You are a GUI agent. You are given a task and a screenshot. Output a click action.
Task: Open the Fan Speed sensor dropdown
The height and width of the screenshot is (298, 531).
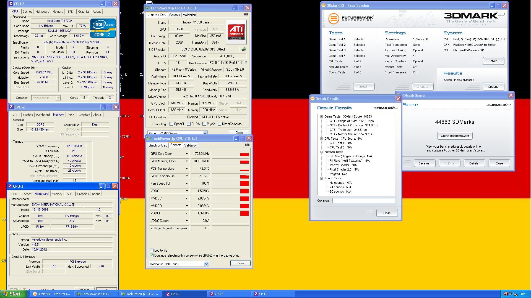[187, 183]
